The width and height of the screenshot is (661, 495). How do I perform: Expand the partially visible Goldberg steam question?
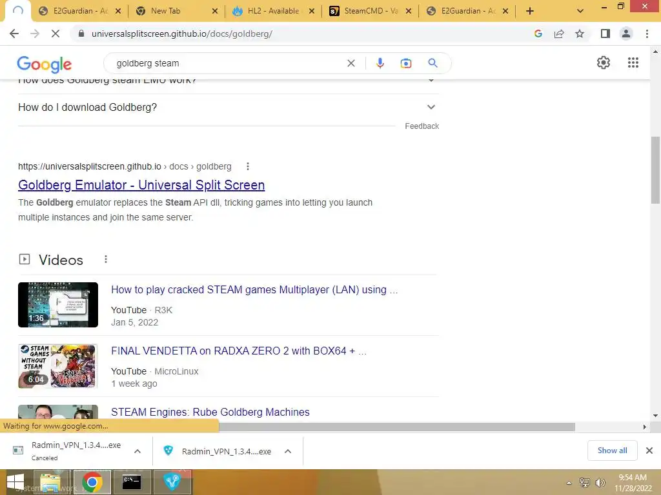[228, 82]
